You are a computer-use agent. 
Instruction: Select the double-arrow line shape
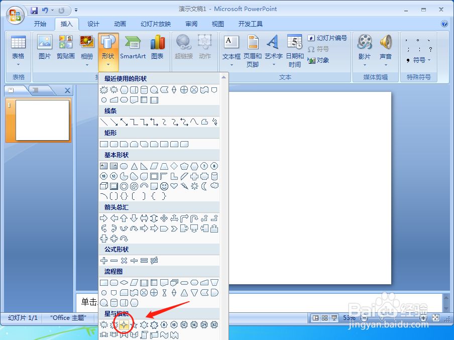click(124, 122)
